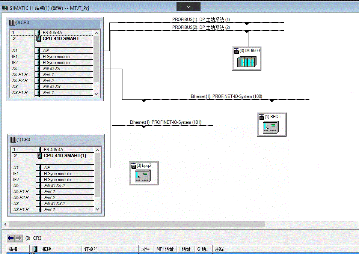The image size is (359, 254).
Task: Click rack 0 scrollbar down arrow
Action: [97, 94]
